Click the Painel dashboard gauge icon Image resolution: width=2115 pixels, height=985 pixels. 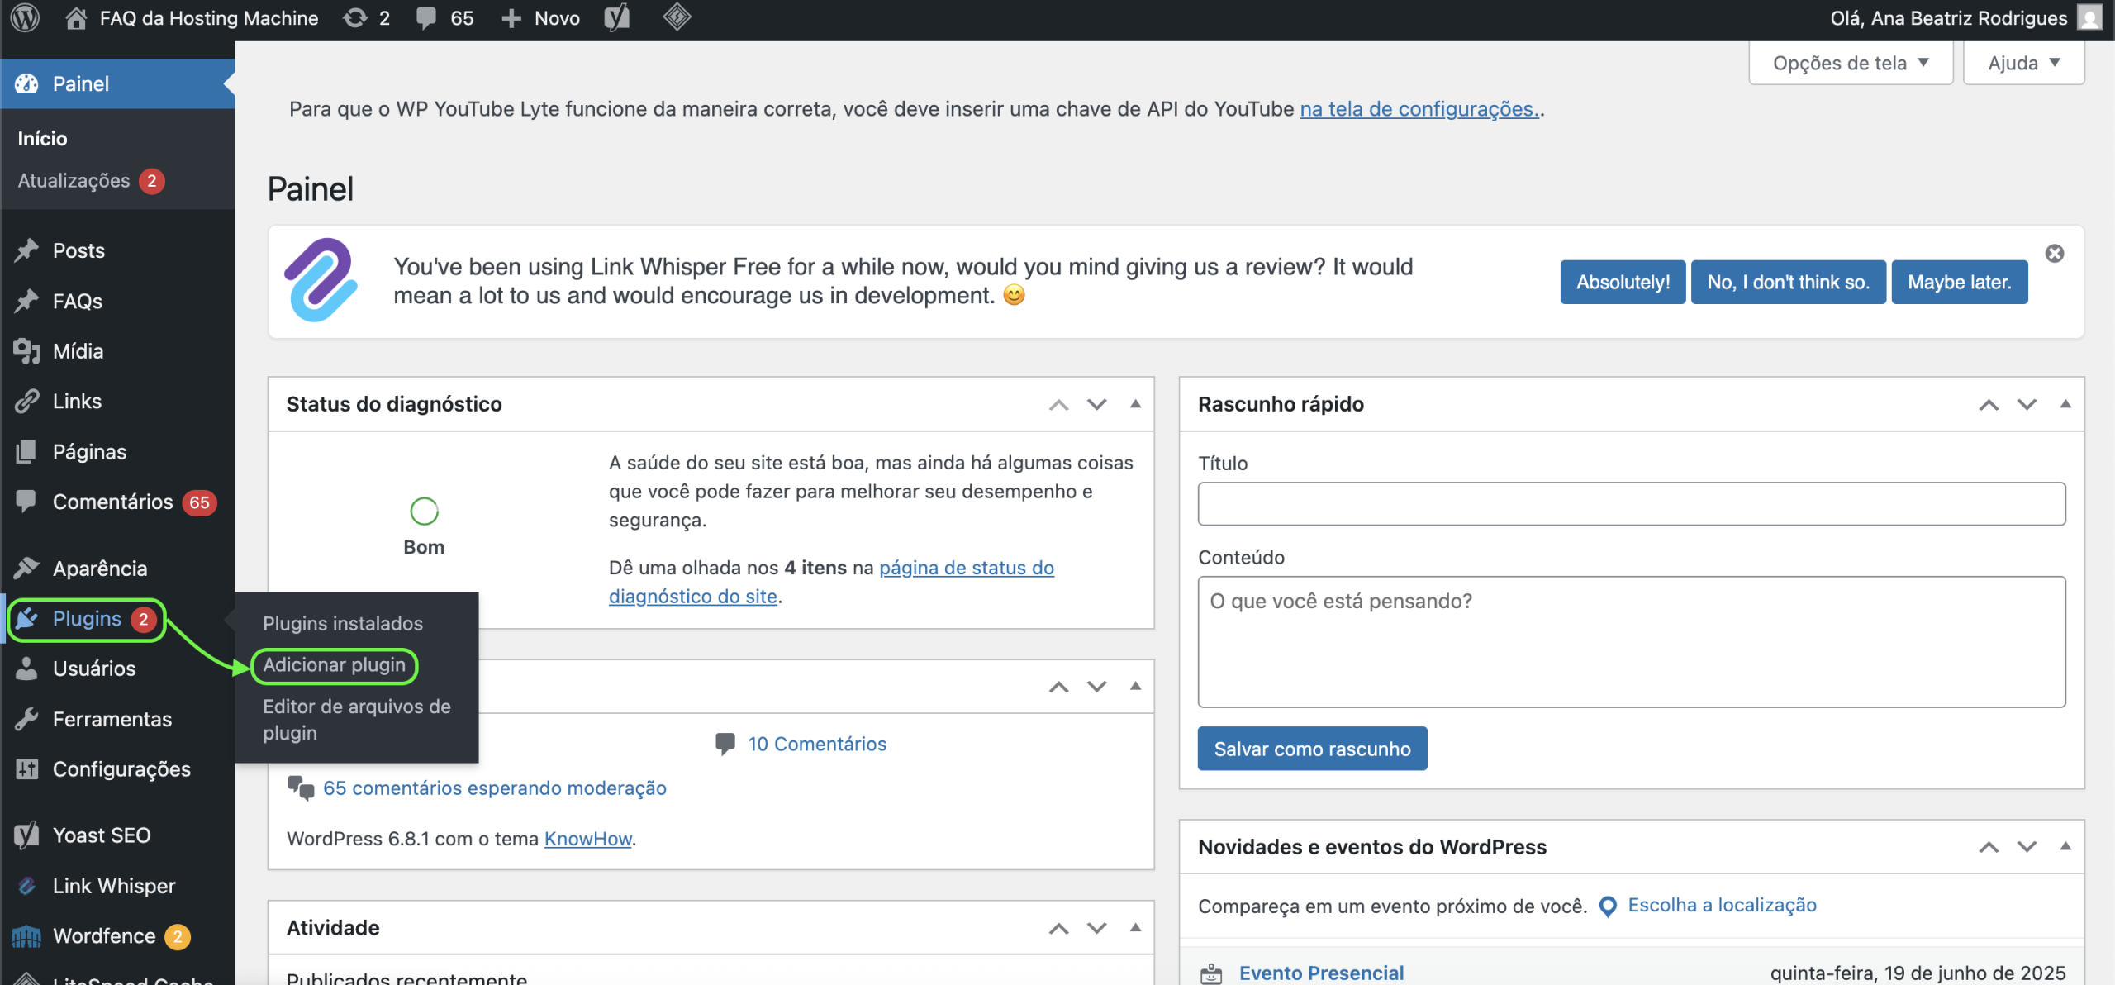(x=26, y=83)
